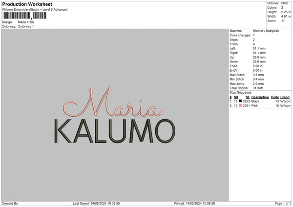Click the black 'KALUMO' embroidered lettering
293x207 pixels.
pos(115,131)
